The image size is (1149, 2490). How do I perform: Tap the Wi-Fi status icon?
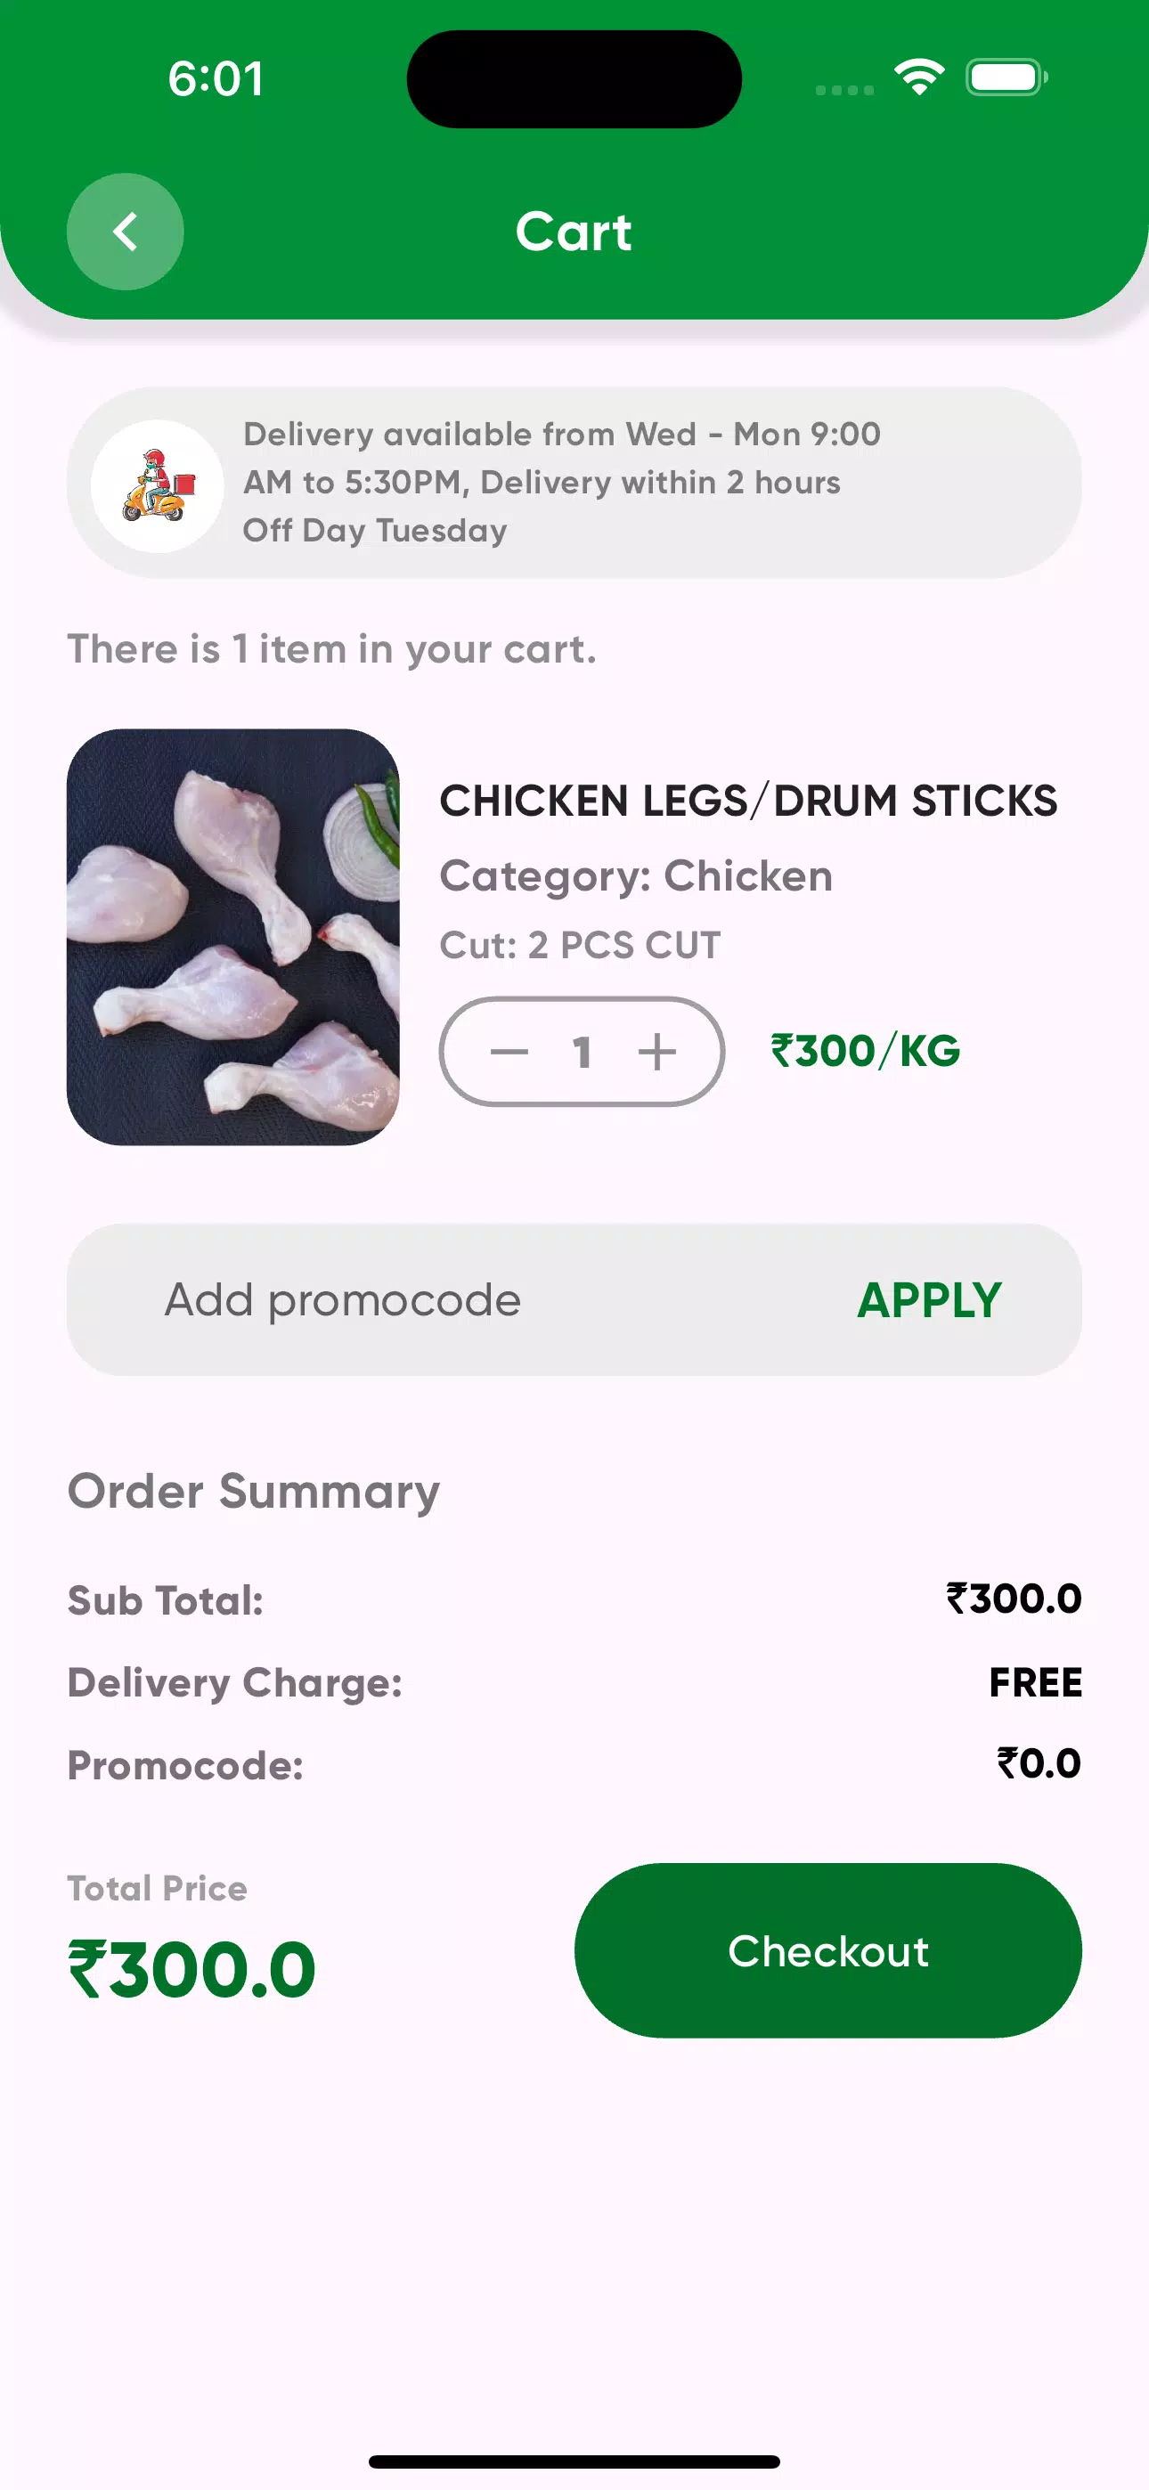pyautogui.click(x=919, y=77)
